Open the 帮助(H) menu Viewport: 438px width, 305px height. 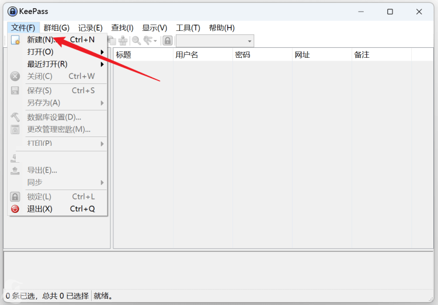click(x=222, y=27)
